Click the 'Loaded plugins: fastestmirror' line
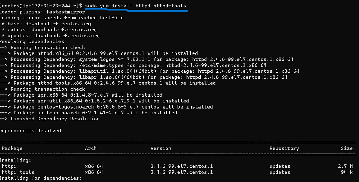 coord(42,12)
